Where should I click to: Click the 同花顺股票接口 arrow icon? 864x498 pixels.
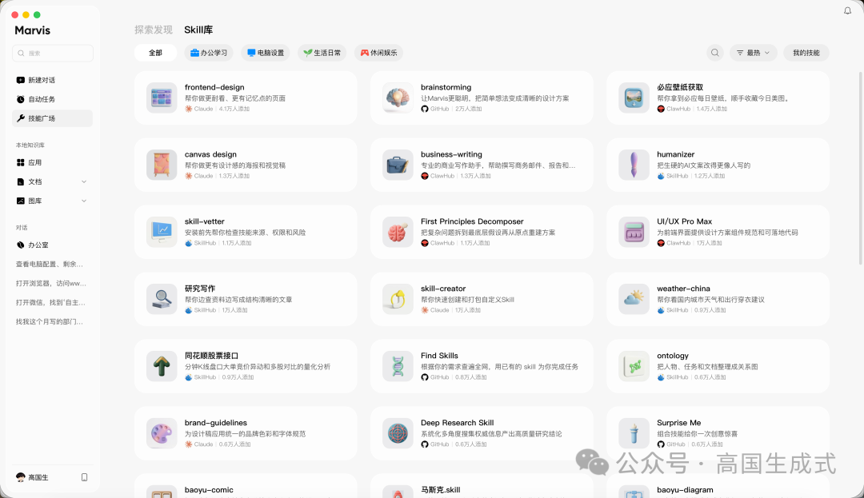coord(162,366)
